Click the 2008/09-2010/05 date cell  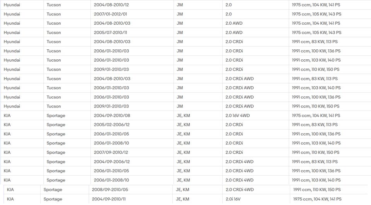[x=110, y=190]
